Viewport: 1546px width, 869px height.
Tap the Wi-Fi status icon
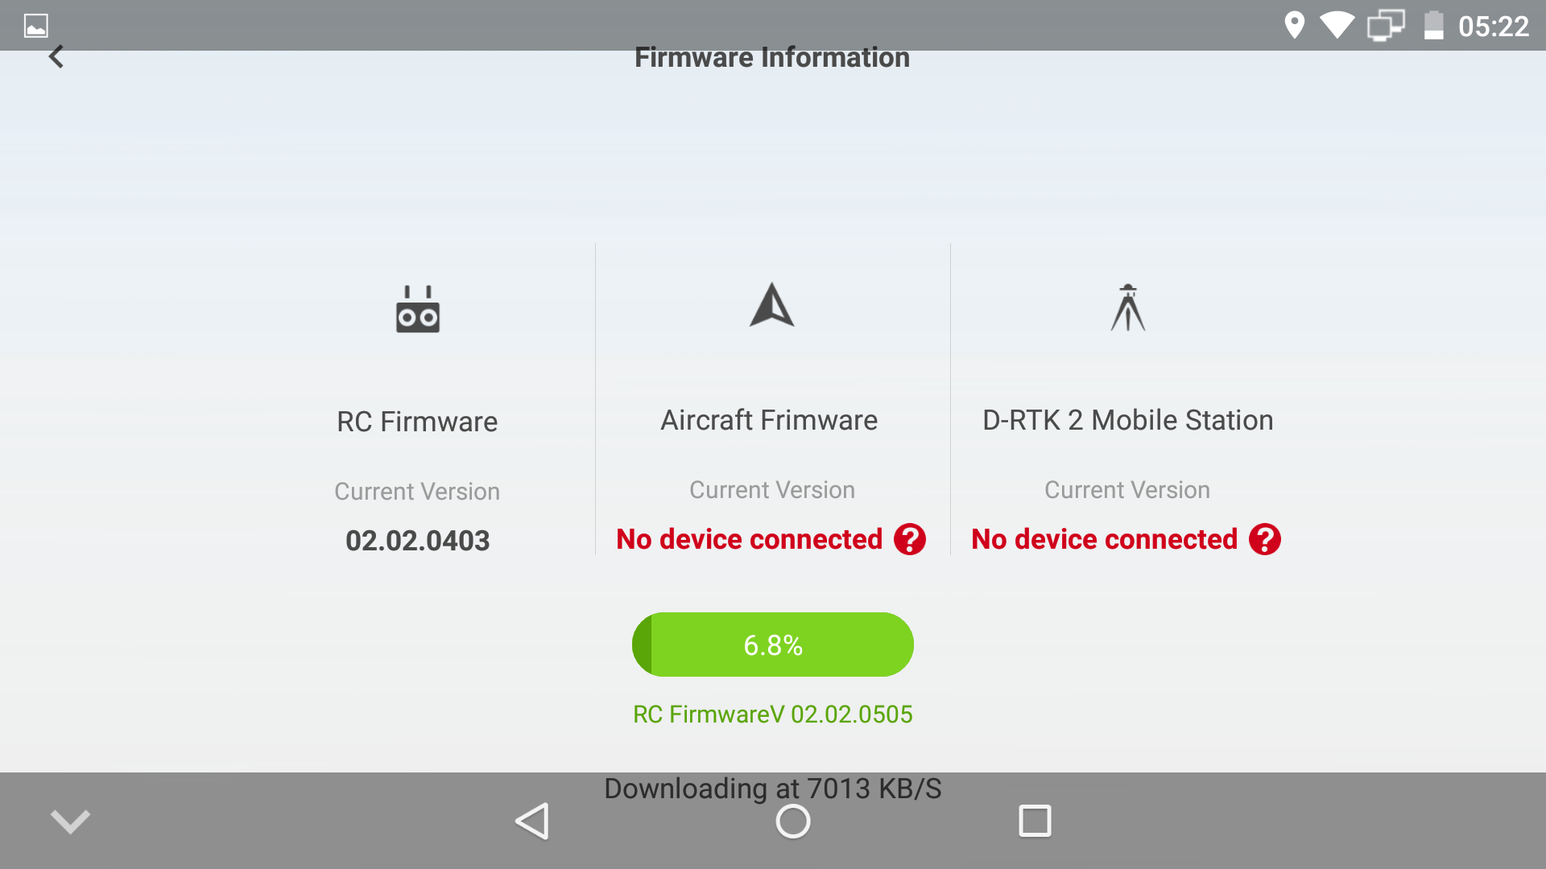1337,26
